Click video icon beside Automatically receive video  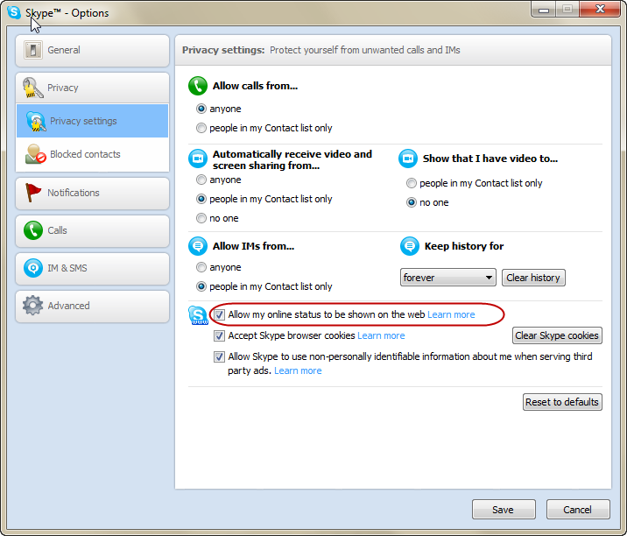click(198, 159)
